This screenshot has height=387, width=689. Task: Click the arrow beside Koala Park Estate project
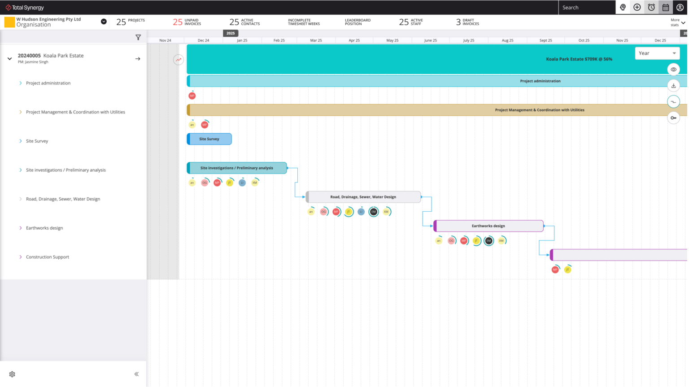(138, 58)
